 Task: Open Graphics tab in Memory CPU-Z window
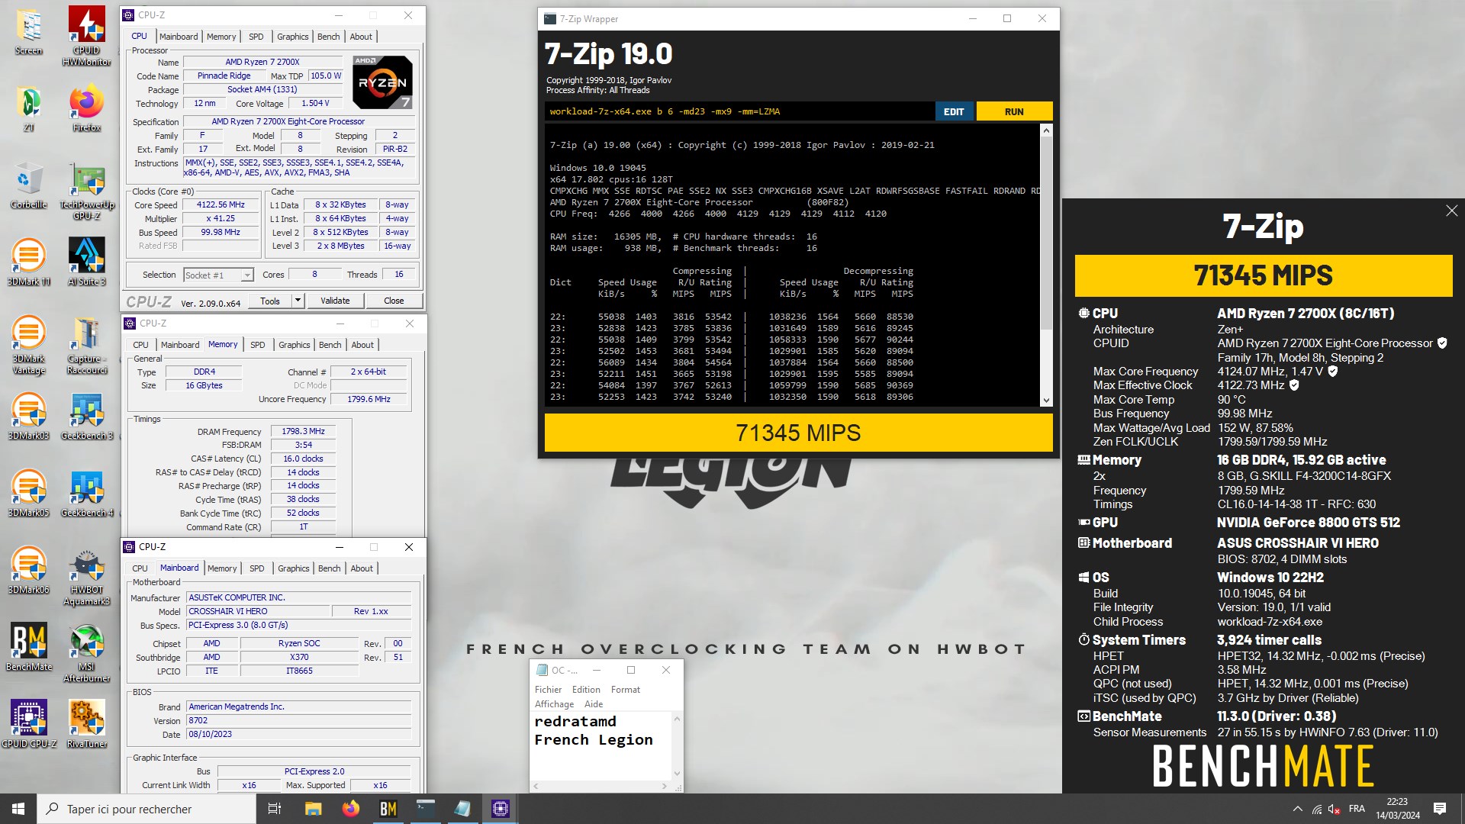click(295, 345)
